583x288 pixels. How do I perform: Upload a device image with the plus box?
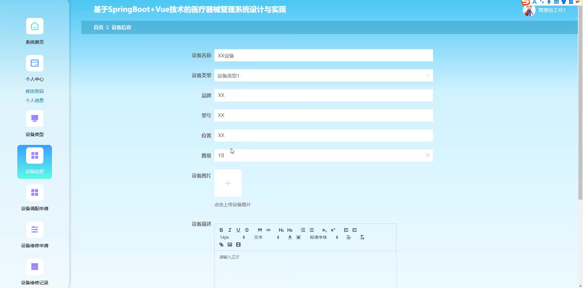click(228, 183)
